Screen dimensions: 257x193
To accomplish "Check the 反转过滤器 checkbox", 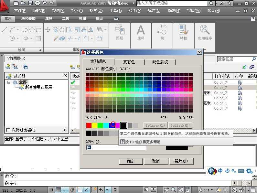I will click(8, 130).
